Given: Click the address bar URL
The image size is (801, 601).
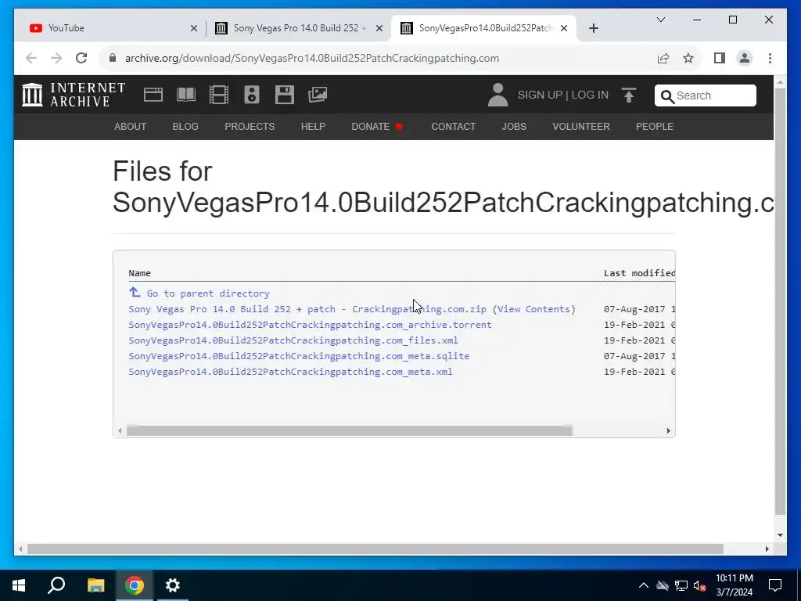Looking at the screenshot, I should tap(311, 58).
